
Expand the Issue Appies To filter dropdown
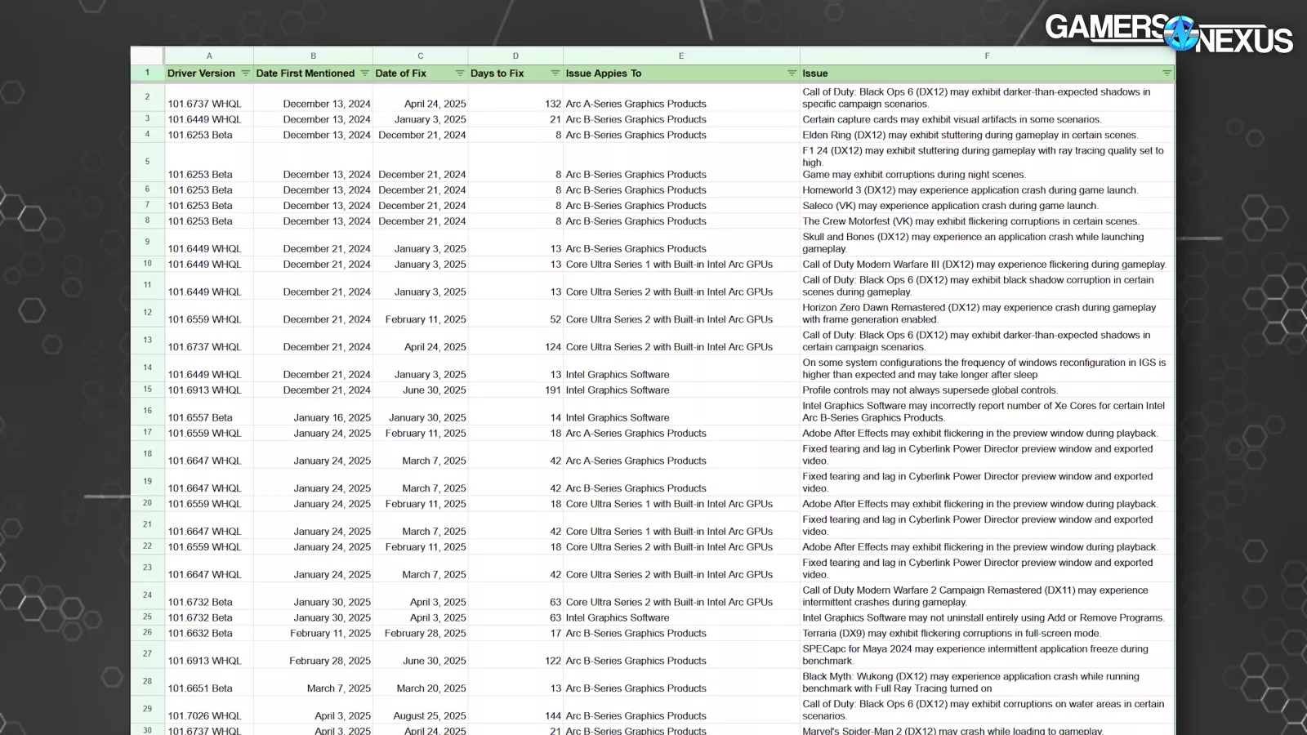point(791,73)
